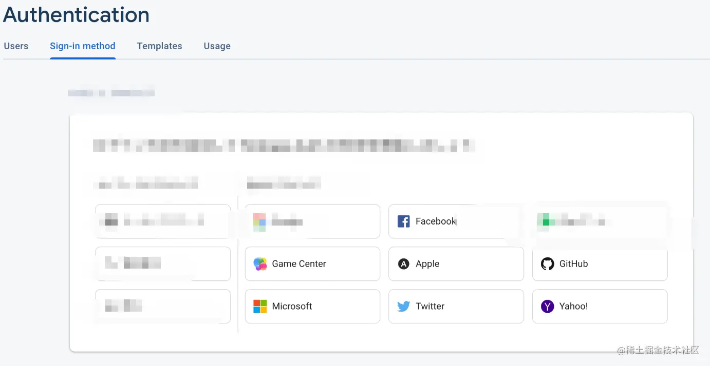
Task: Go to the Usage tab
Action: 217,46
